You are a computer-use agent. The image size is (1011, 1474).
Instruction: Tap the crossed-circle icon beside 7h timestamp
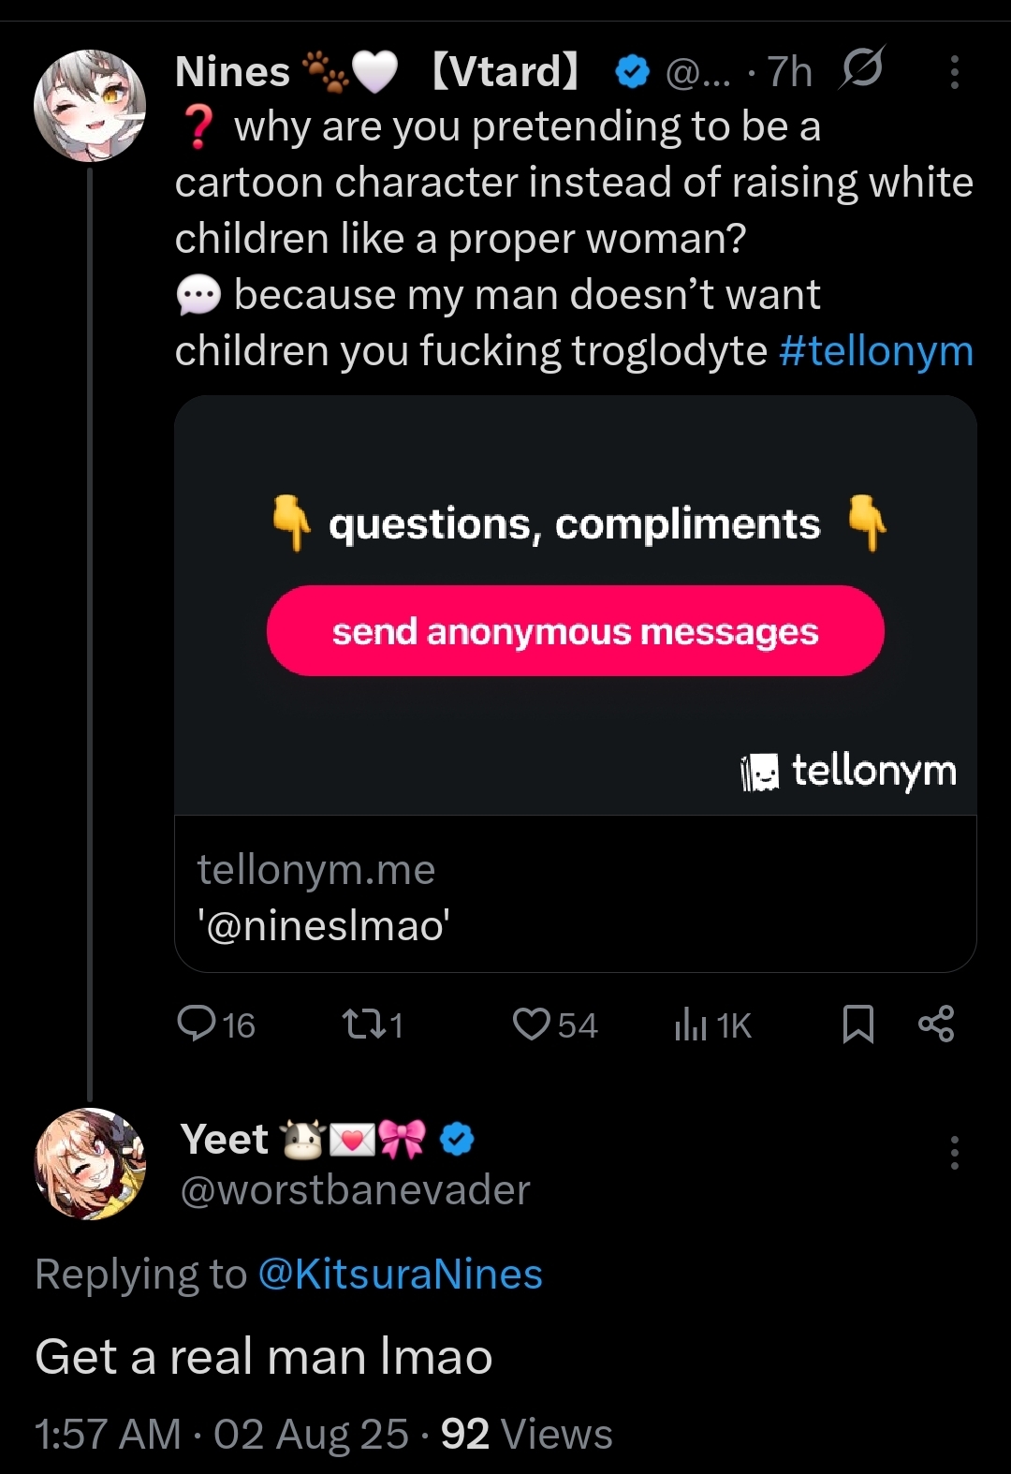tap(861, 68)
